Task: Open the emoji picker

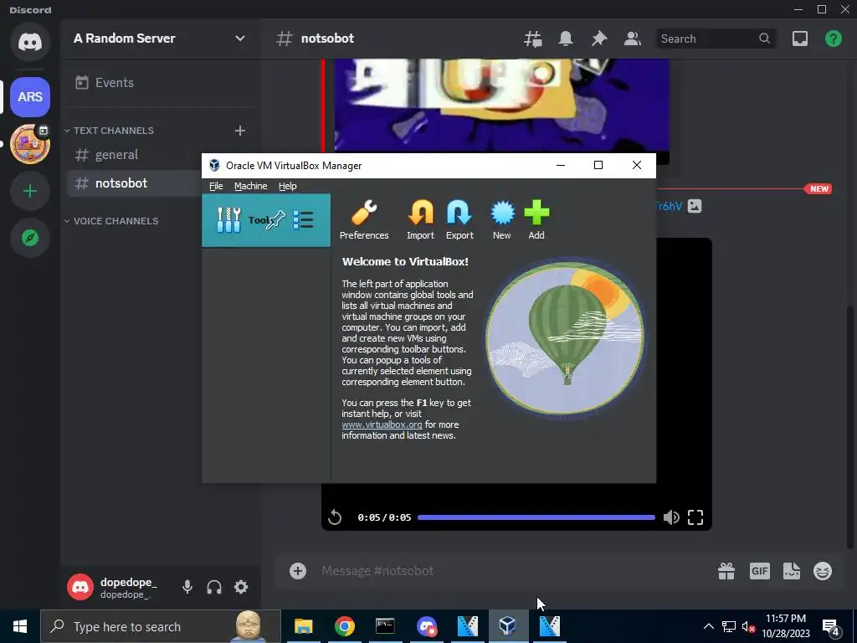Action: [x=823, y=571]
